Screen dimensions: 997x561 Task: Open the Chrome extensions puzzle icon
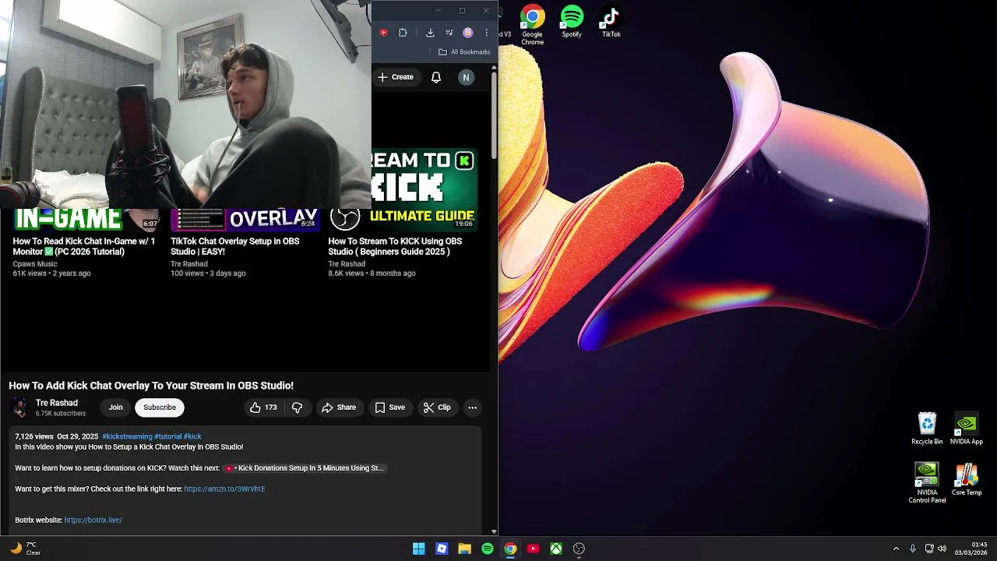coord(403,33)
